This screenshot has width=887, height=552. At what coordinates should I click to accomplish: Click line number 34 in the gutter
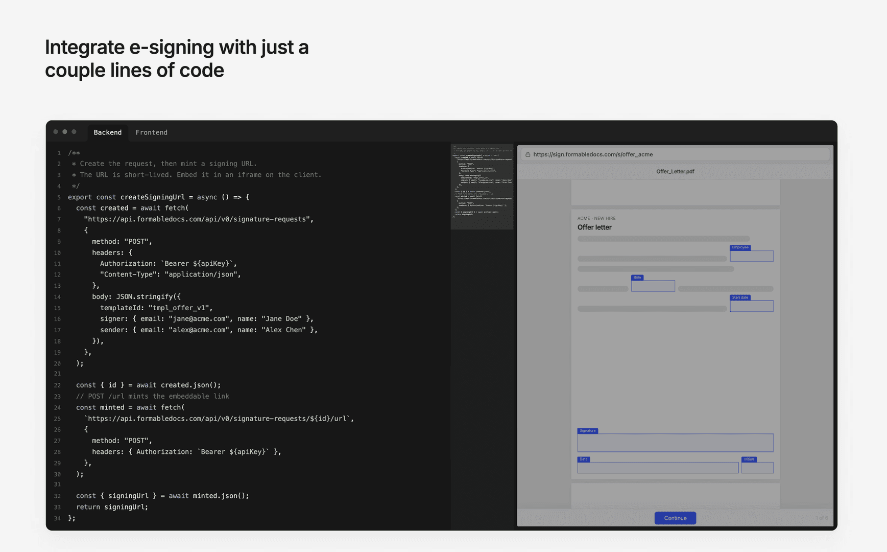click(x=57, y=518)
